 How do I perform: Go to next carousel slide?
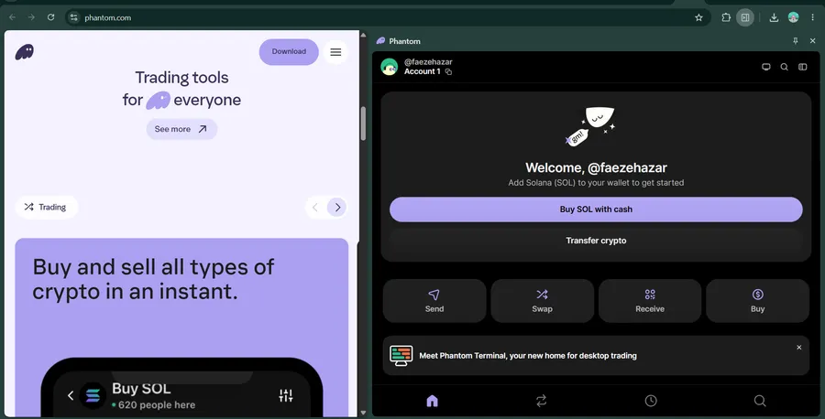pyautogui.click(x=337, y=207)
